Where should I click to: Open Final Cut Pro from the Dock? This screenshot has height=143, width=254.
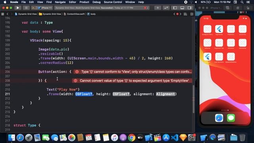(x=157, y=138)
